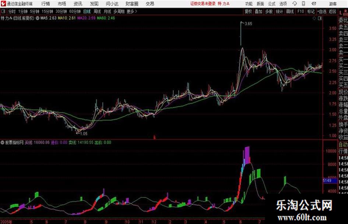
Task: Click the 画线 drawing button
Action: click(290, 11)
